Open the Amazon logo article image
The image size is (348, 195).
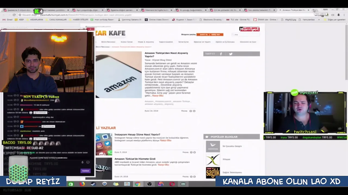(119, 75)
